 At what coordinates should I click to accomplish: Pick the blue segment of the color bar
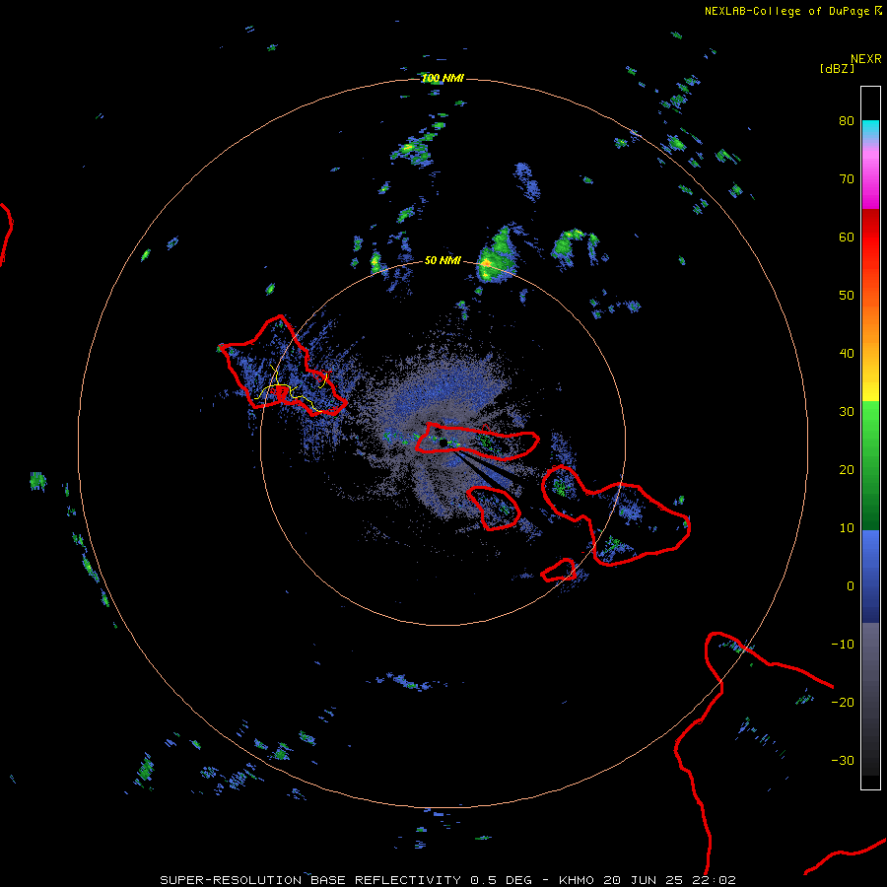coord(870,577)
